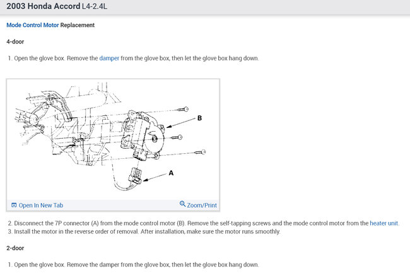Screen dimensions: 410x278
Task: Click the magnifier icon beside Zoom/Print
Action: point(182,204)
